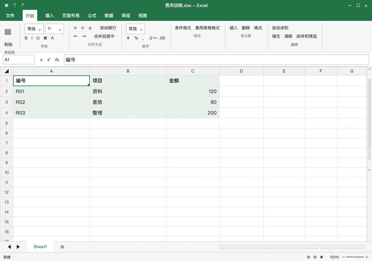Image resolution: width=372 pixels, height=261 pixels.
Task: Cancel the formula bar entry
Action: pos(41,60)
